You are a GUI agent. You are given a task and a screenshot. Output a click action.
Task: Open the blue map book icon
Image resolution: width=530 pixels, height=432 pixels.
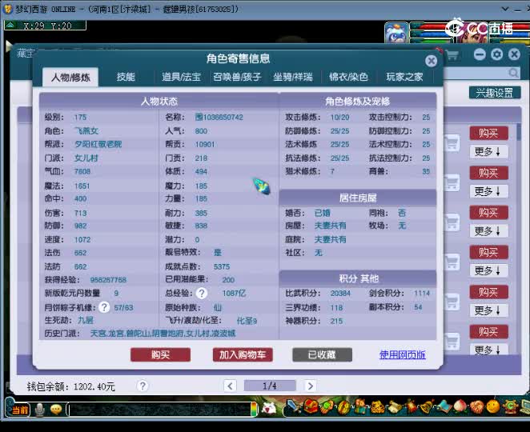pos(444,406)
